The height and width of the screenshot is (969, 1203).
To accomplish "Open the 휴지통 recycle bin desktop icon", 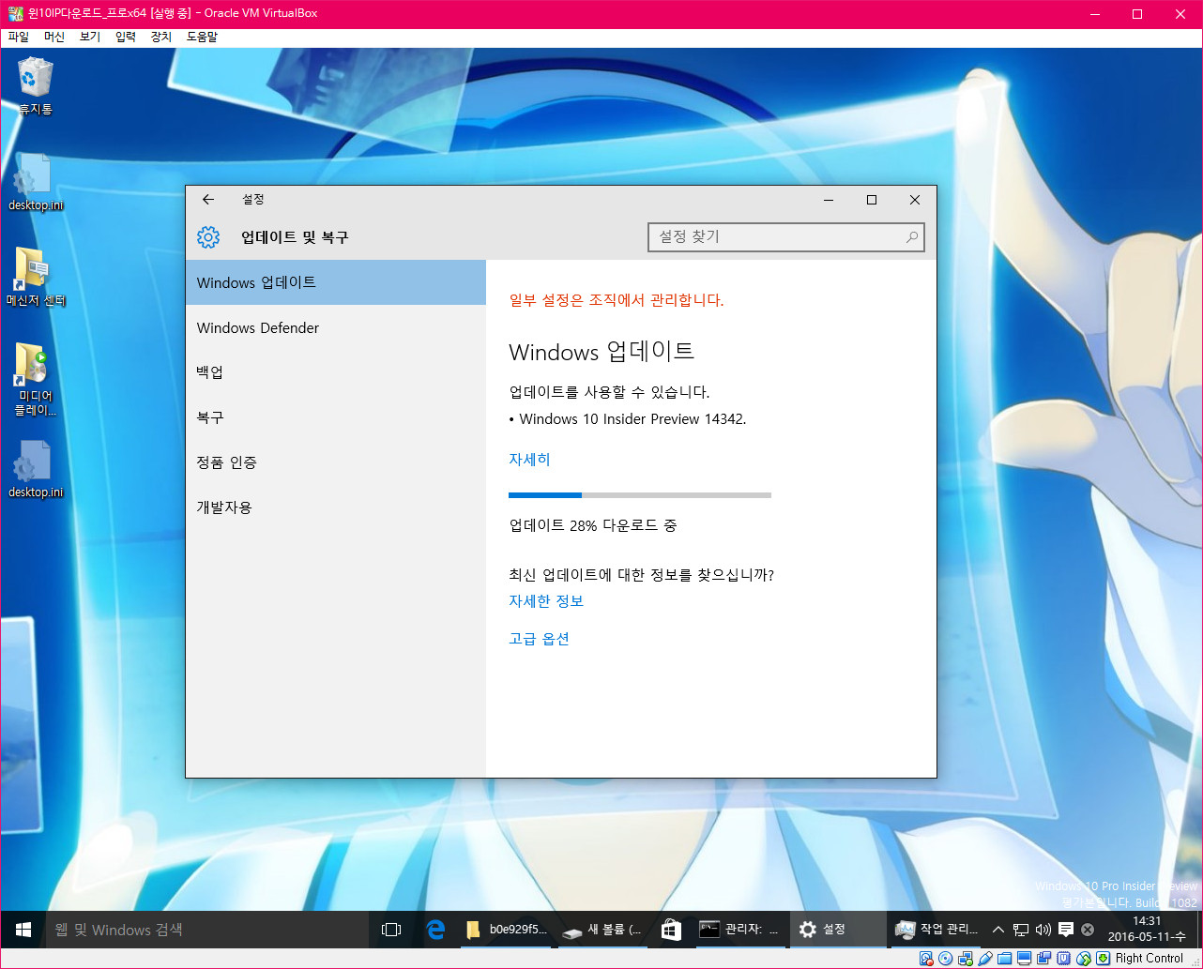I will (36, 85).
